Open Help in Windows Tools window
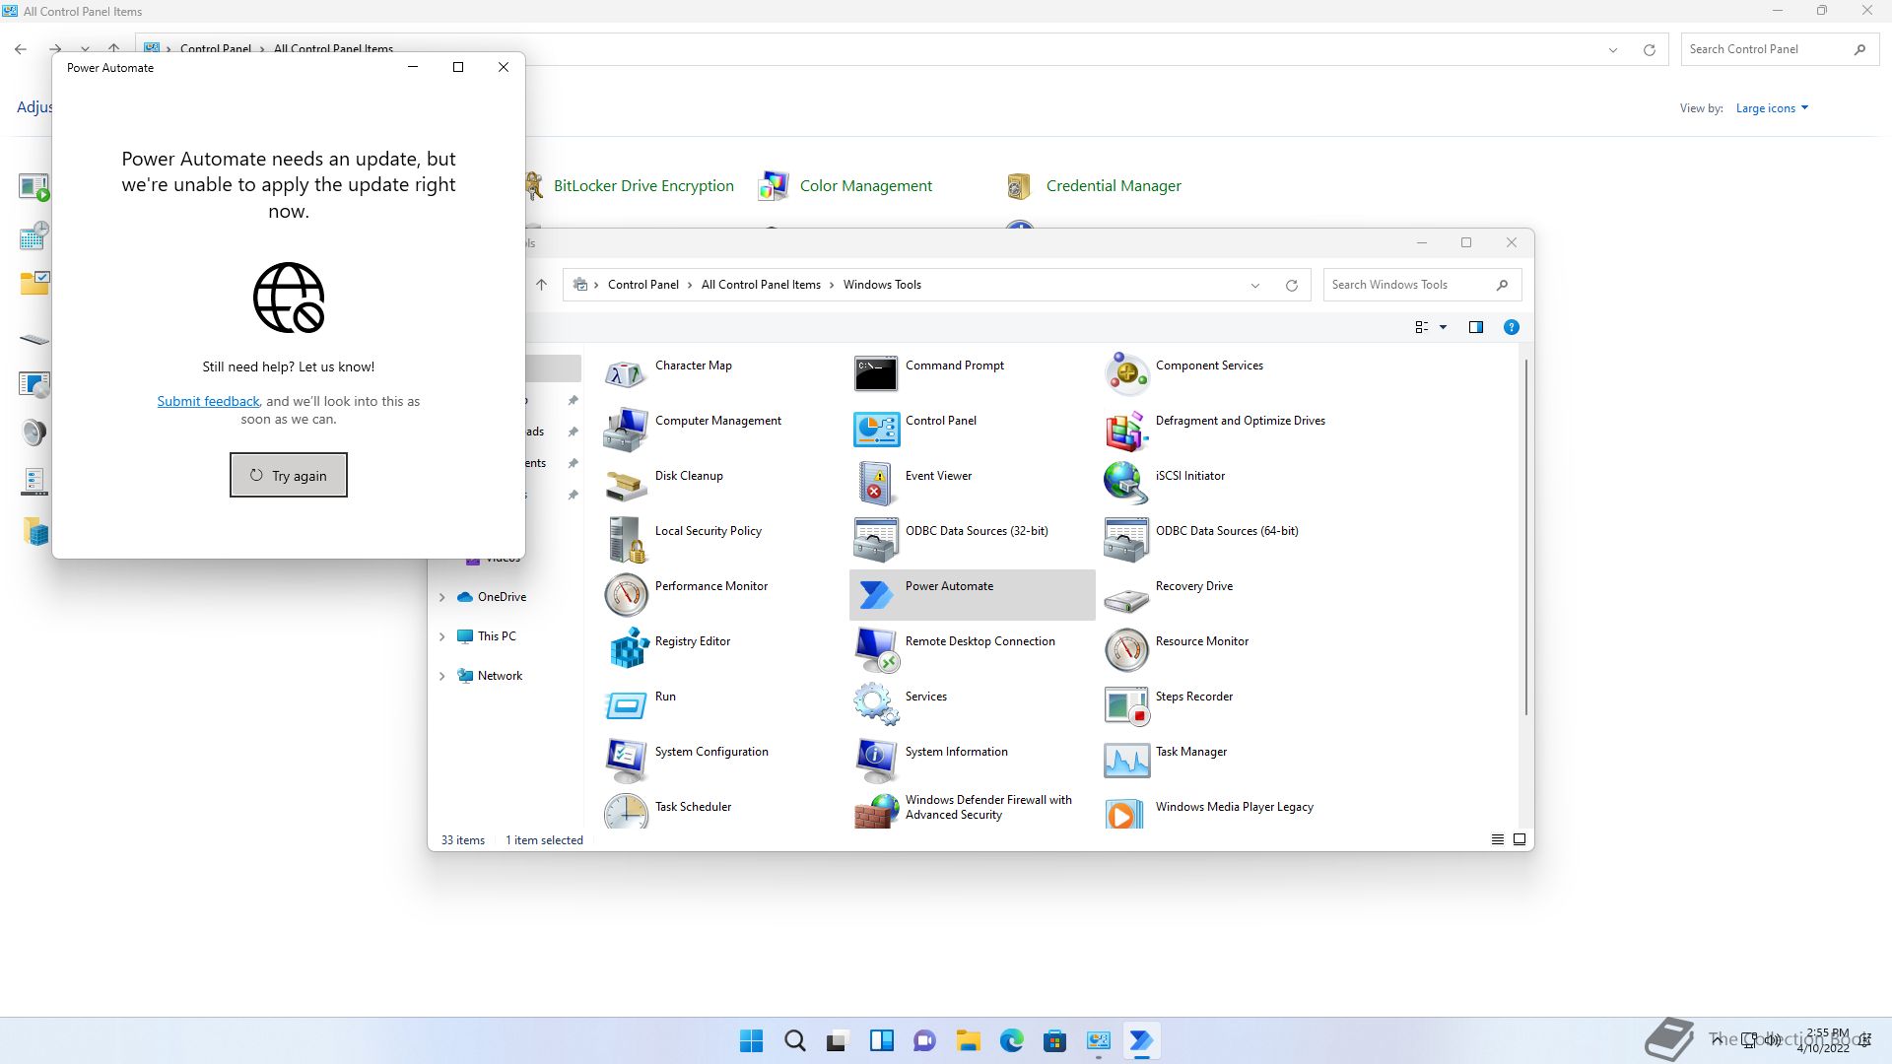Image resolution: width=1892 pixels, height=1064 pixels. tap(1511, 327)
